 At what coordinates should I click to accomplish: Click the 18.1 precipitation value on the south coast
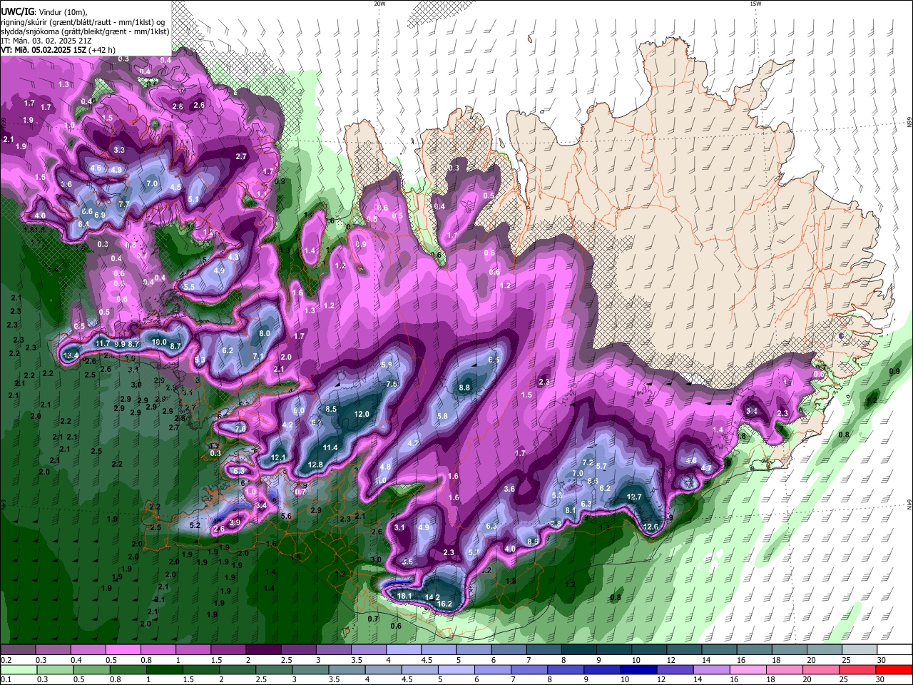(x=404, y=596)
